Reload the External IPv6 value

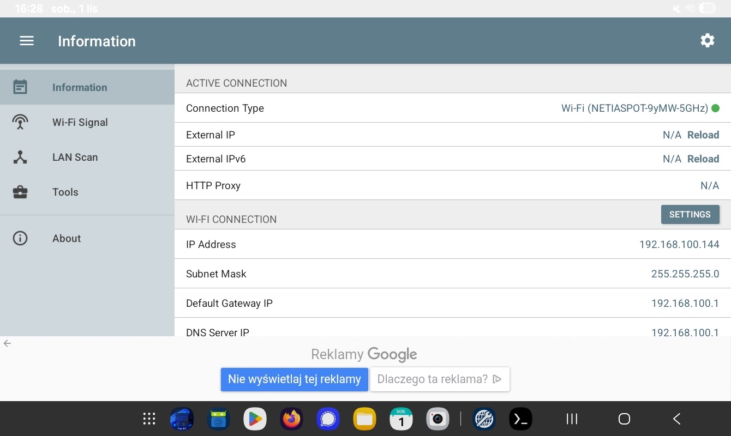tap(703, 159)
